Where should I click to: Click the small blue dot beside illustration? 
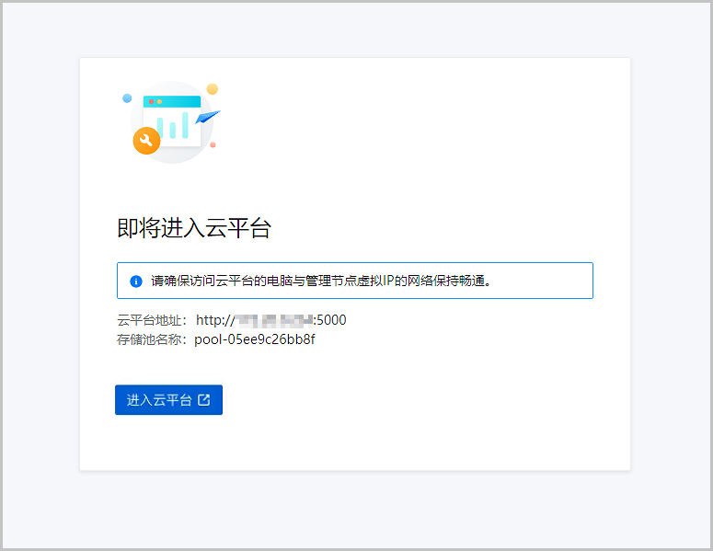127,98
